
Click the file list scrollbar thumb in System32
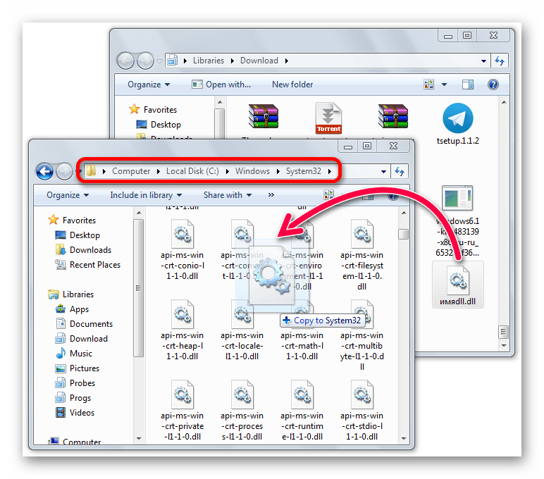pos(403,235)
